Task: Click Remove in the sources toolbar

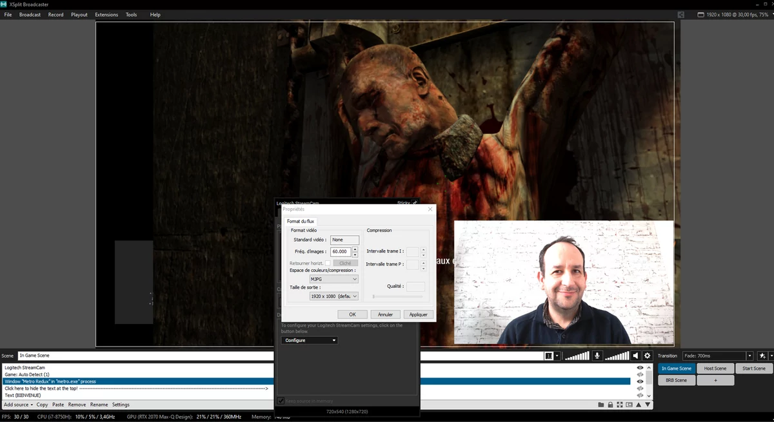Action: point(77,405)
